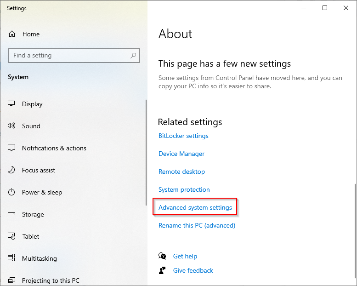Click the Home icon in sidebar
Screen dimensions: 357x286
[12, 34]
